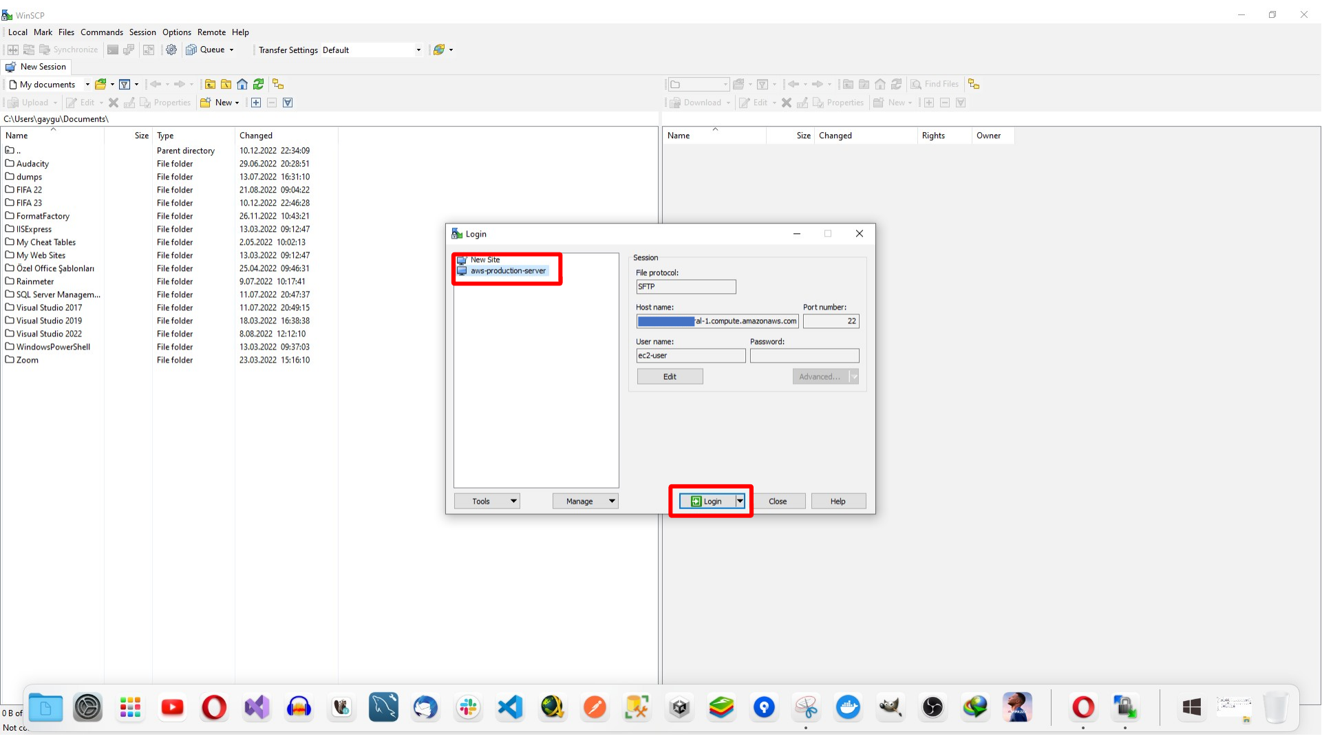This screenshot has height=743, width=1322.
Task: Click the local Rename icon
Action: click(129, 103)
